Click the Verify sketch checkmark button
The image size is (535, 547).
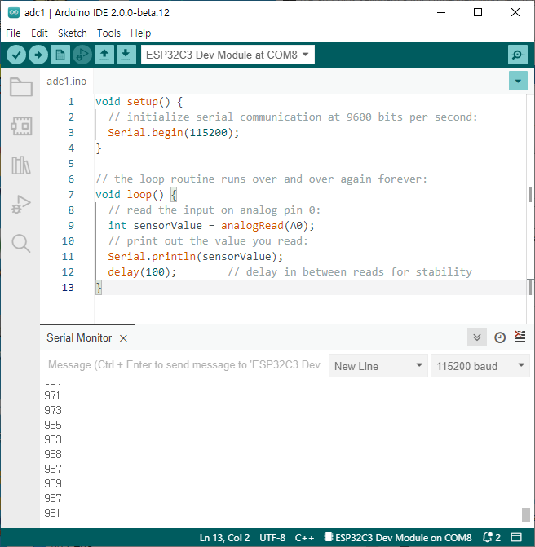16,55
